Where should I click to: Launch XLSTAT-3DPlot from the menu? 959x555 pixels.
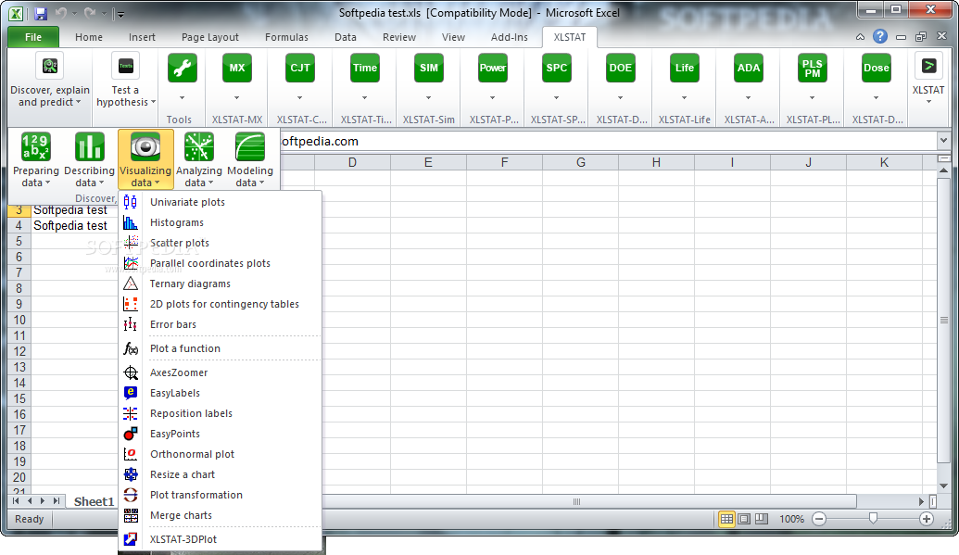[x=220, y=539]
